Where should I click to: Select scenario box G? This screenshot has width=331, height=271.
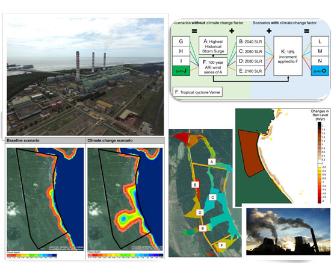pos(181,41)
